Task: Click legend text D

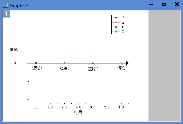Action: pyautogui.click(x=123, y=32)
